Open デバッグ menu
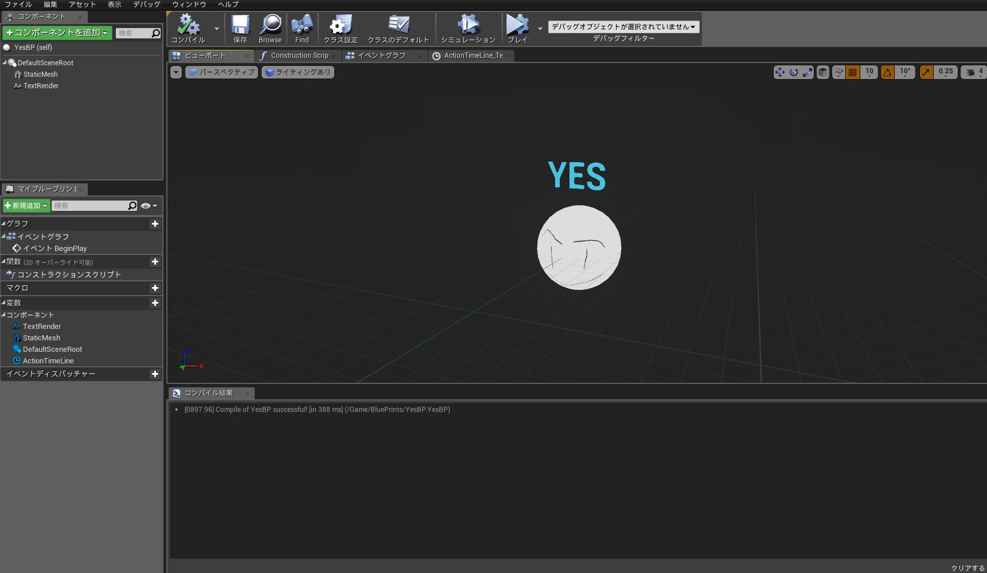987x573 pixels. 147,5
